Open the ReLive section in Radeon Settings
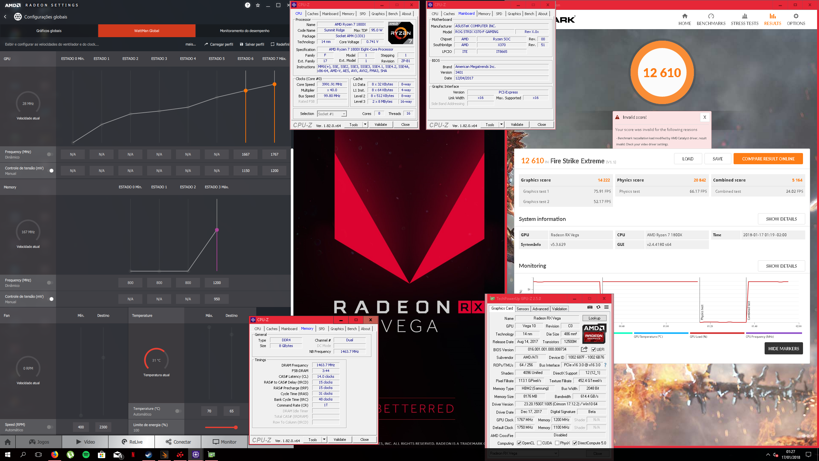The width and height of the screenshot is (819, 461). point(132,442)
